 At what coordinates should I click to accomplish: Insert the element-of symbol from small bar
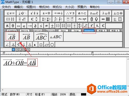coord(24,26)
